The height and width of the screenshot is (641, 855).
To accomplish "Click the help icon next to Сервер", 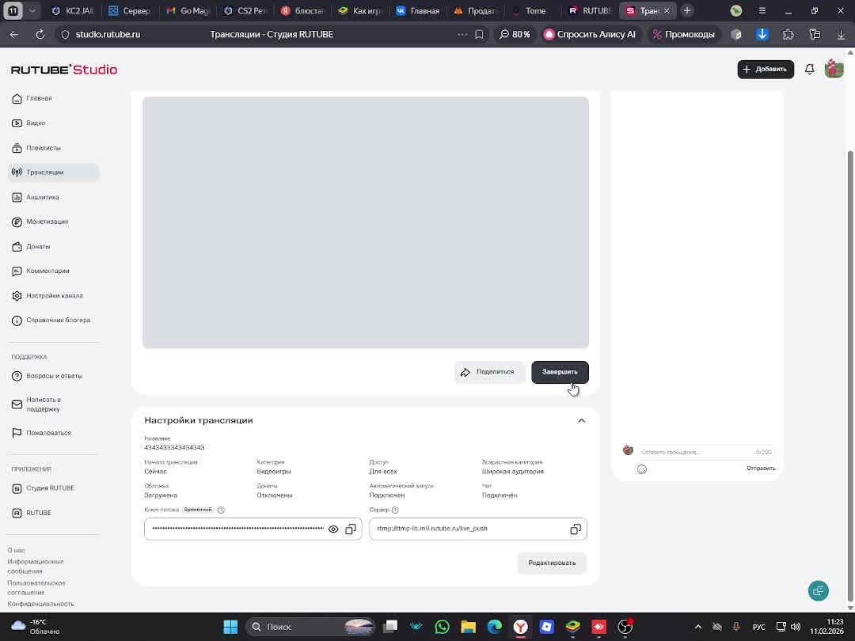I will [x=395, y=510].
